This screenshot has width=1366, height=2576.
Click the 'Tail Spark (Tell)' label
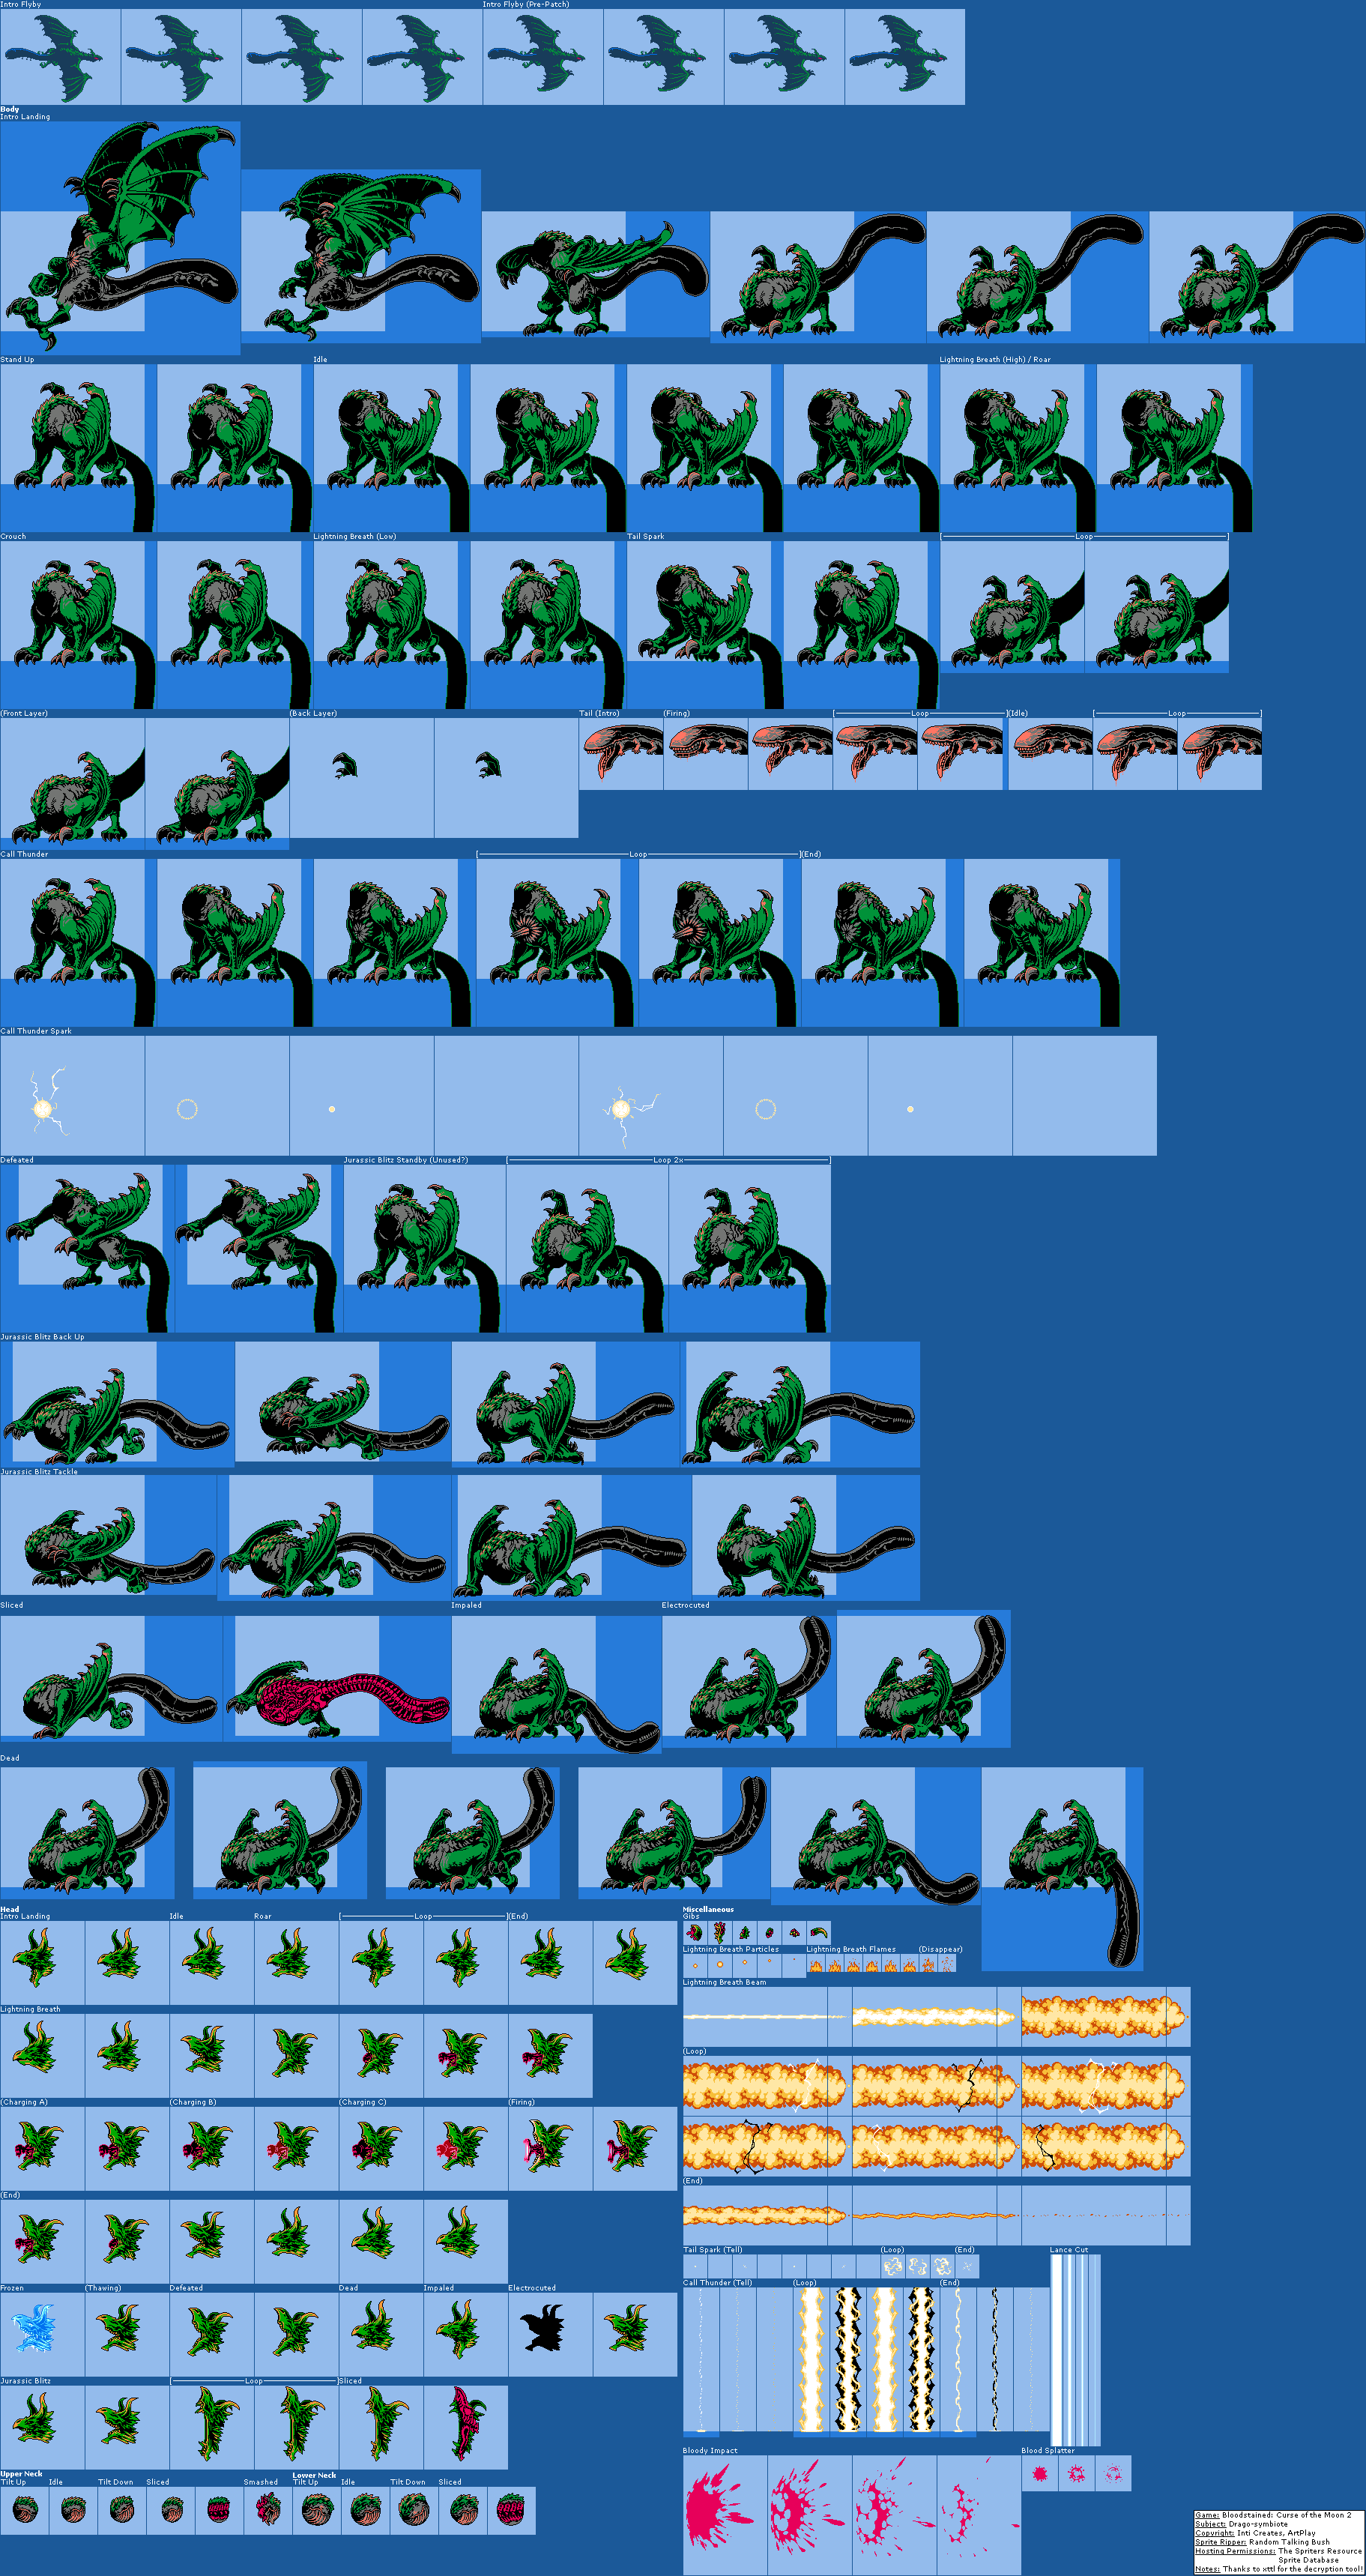713,2249
